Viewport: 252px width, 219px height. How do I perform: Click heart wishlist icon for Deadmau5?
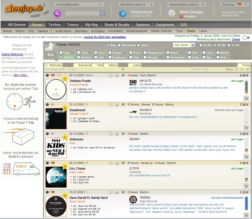[123, 104]
